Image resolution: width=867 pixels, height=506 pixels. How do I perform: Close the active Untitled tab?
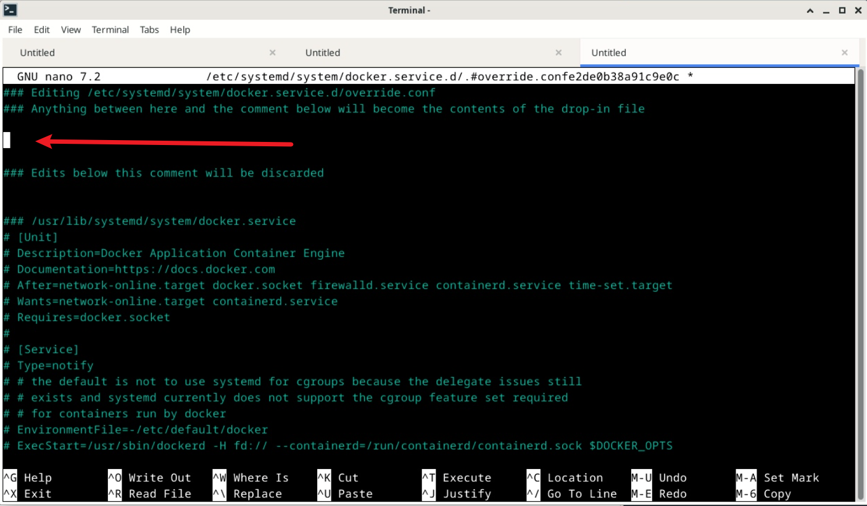[x=844, y=52]
